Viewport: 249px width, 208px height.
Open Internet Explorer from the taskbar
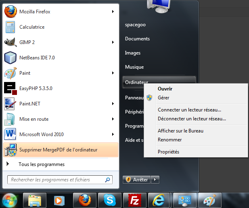click(159, 201)
